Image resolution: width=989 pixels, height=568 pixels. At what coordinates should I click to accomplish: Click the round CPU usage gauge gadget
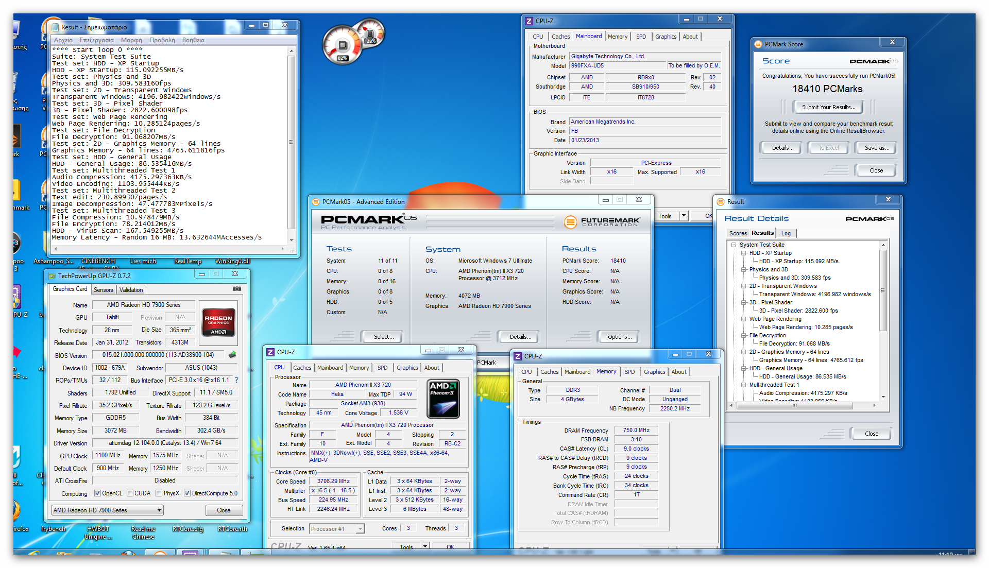click(343, 45)
